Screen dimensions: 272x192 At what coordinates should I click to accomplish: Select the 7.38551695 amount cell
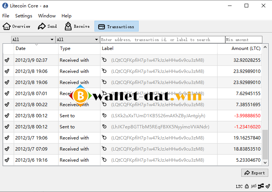pyautogui.click(x=239, y=105)
